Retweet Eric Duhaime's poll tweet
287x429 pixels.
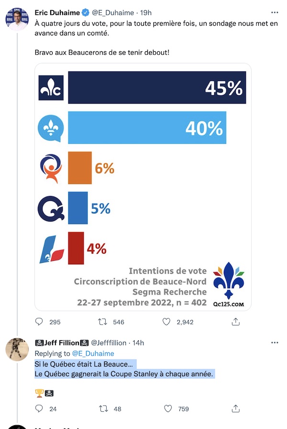(x=103, y=322)
